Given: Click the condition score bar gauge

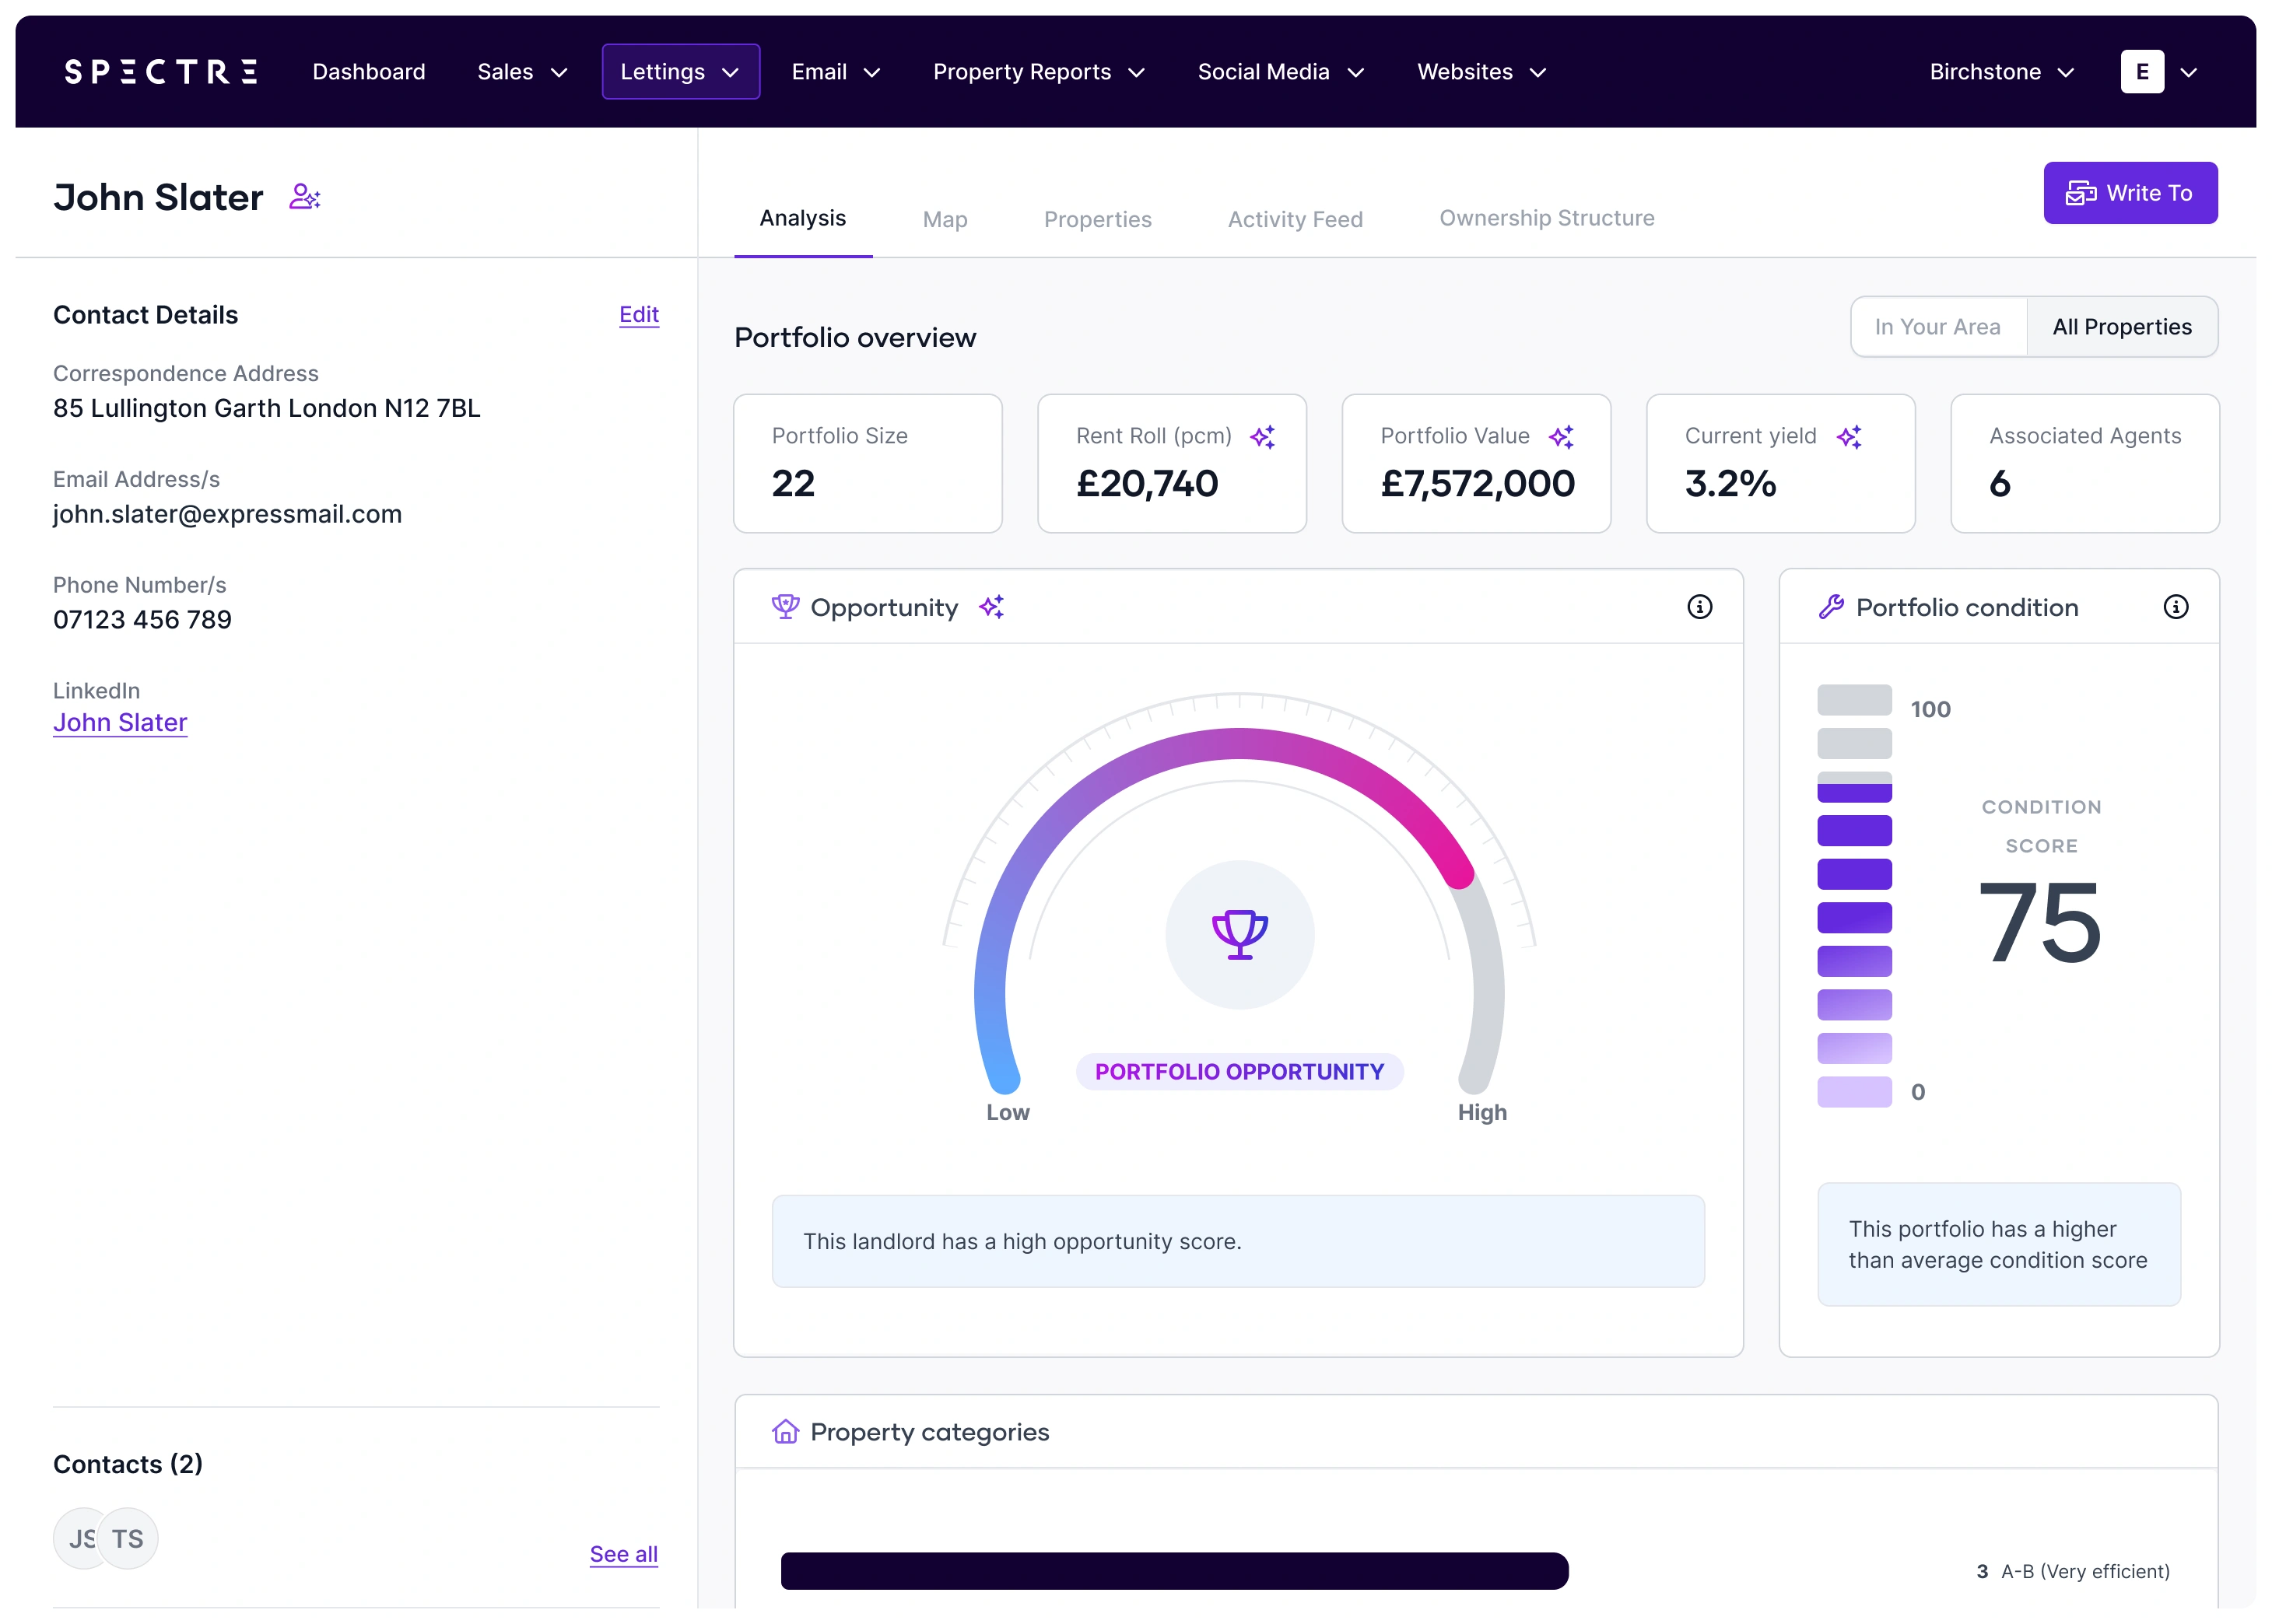Looking at the screenshot, I should tap(1854, 895).
